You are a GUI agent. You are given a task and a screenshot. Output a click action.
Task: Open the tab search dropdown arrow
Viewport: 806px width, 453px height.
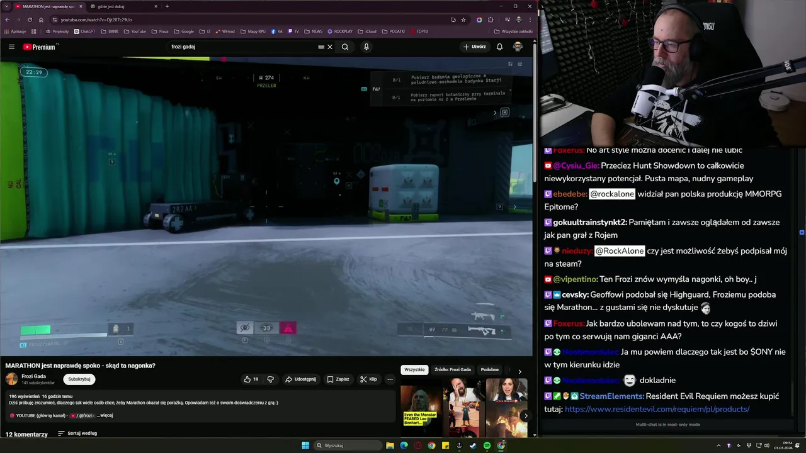point(6,6)
